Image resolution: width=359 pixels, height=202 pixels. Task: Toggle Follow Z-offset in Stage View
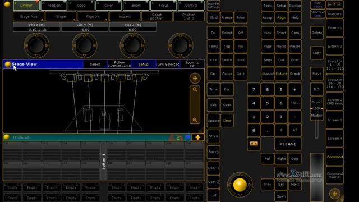click(119, 65)
